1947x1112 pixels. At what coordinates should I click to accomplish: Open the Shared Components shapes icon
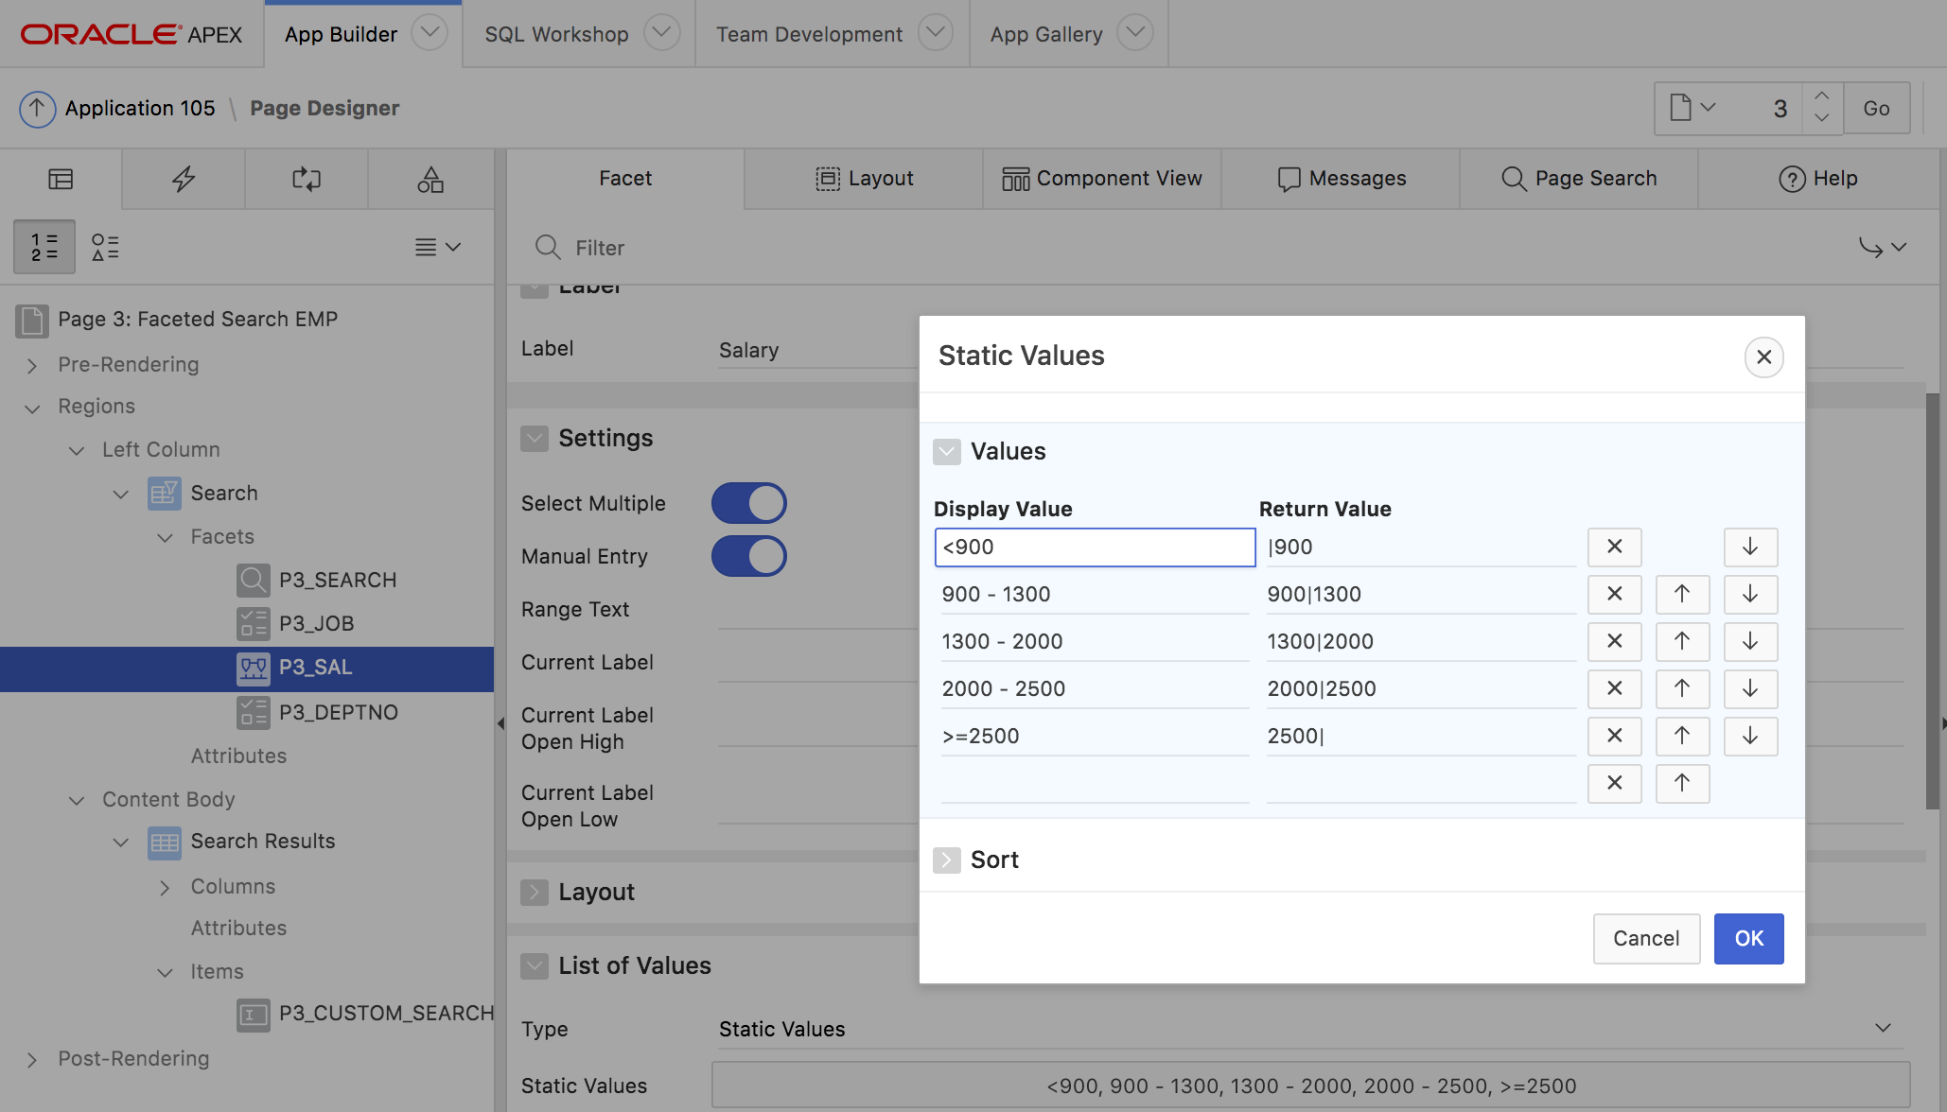pyautogui.click(x=430, y=179)
